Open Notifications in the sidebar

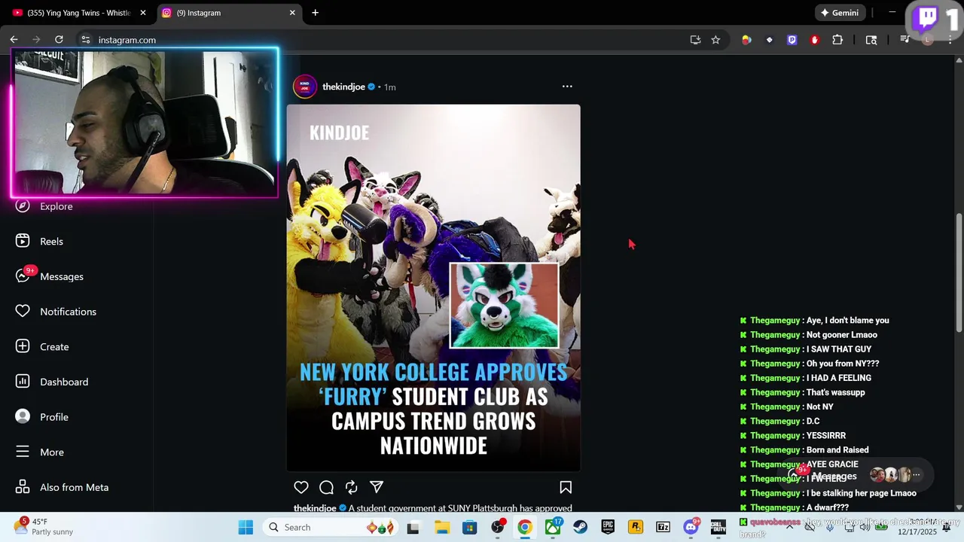[x=68, y=312]
